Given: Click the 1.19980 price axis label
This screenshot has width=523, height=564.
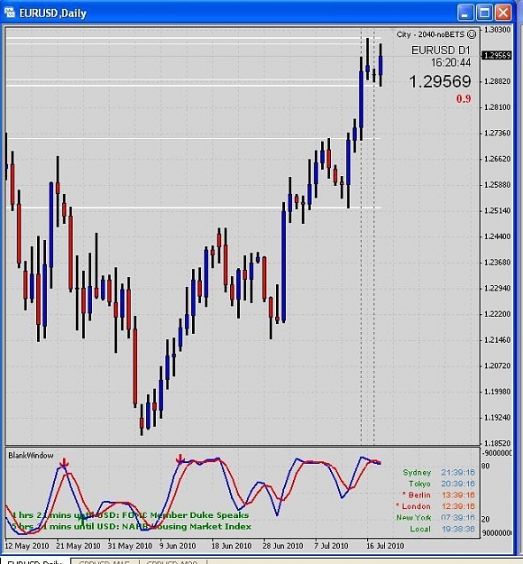Looking at the screenshot, I should click(498, 392).
